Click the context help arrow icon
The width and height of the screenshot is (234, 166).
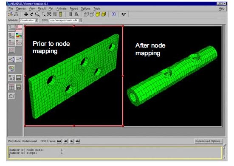point(124,14)
